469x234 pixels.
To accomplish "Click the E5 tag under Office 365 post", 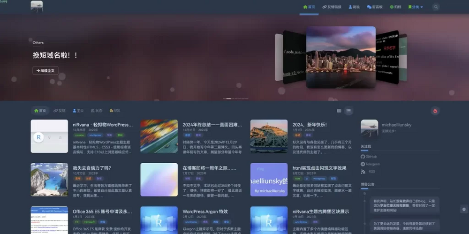I will point(77,222).
